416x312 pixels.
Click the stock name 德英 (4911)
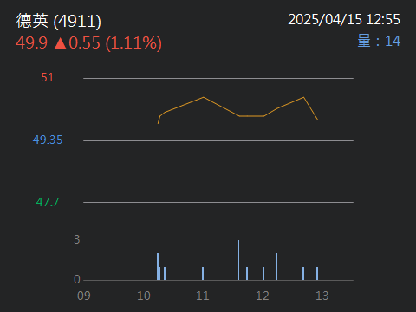point(59,21)
